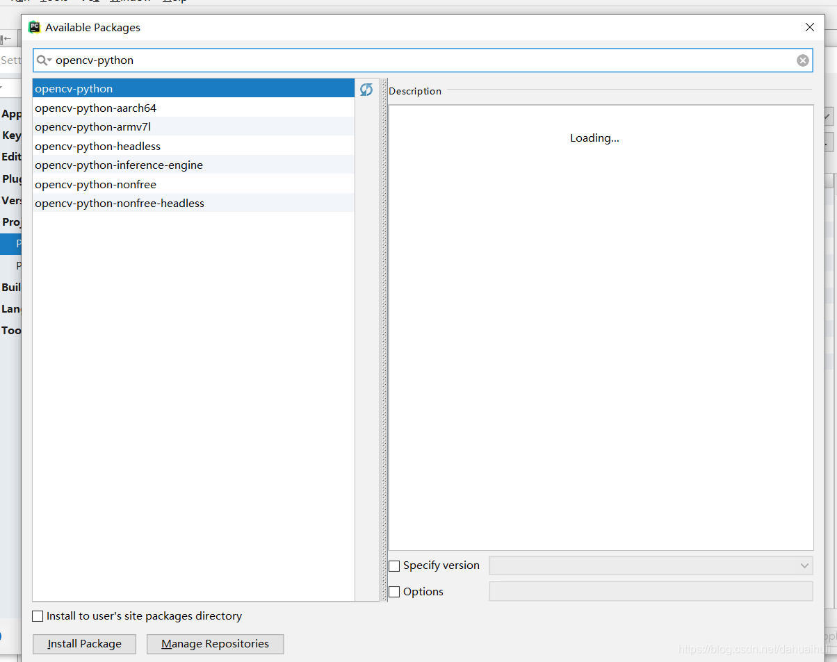837x662 pixels.
Task: Clear the search field with X icon
Action: pyautogui.click(x=803, y=60)
